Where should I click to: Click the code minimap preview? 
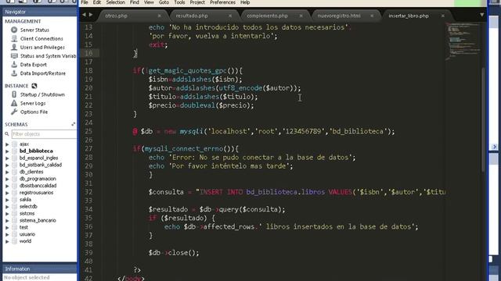point(463,41)
